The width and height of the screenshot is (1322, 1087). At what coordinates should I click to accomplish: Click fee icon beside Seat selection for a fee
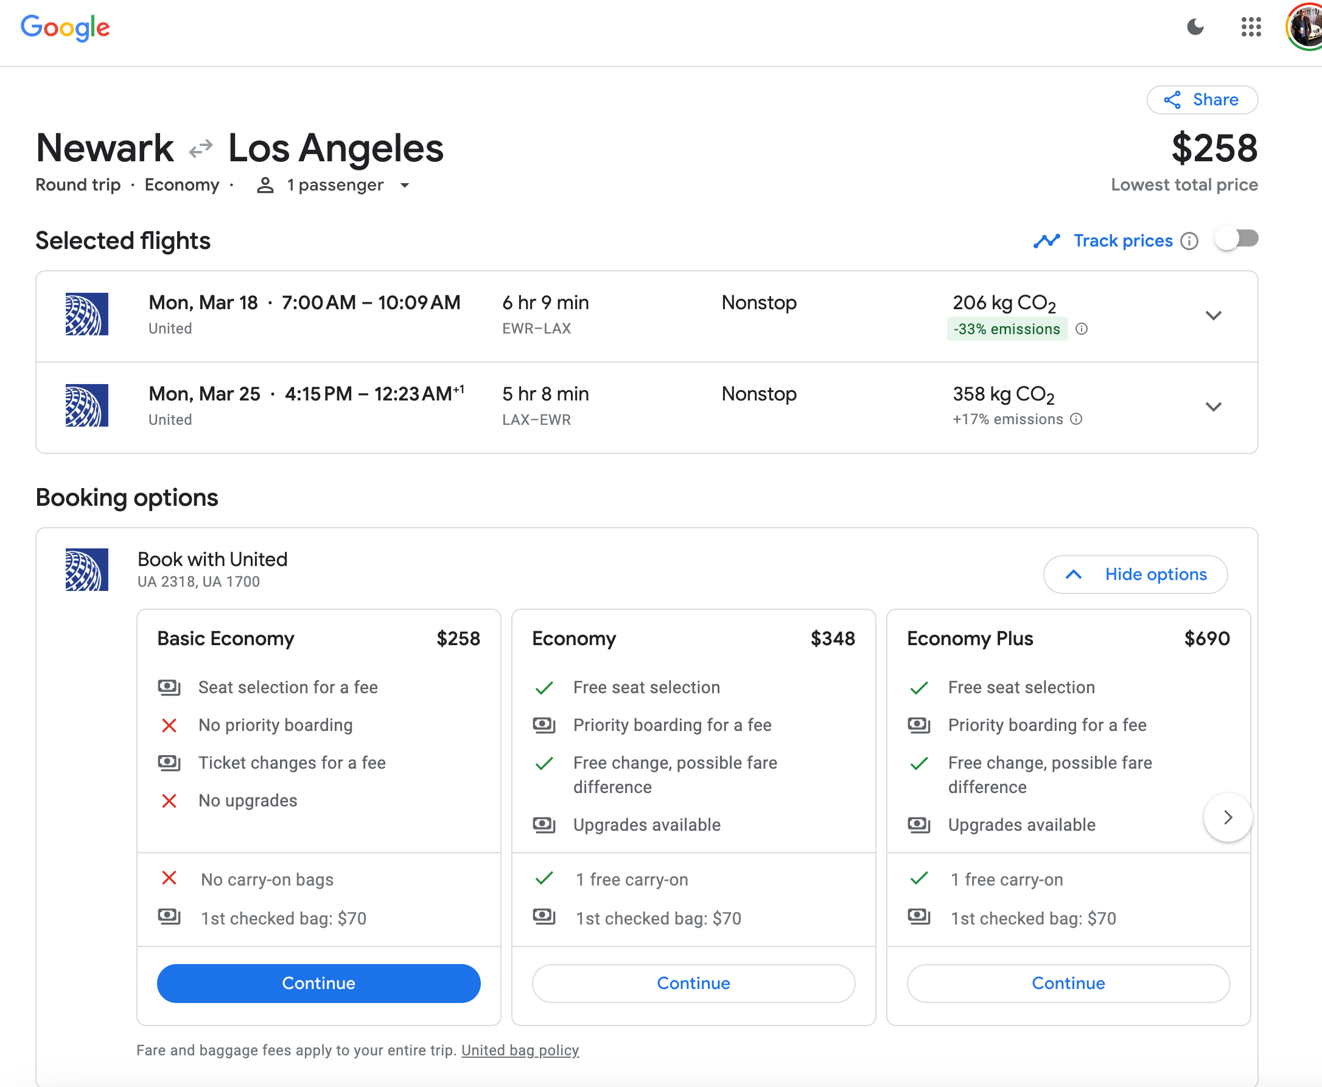(x=169, y=688)
